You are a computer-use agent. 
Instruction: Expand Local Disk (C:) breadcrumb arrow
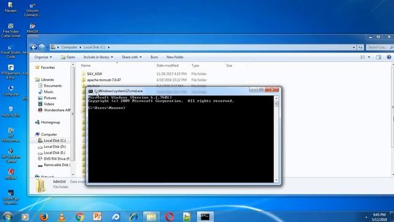pos(109,47)
